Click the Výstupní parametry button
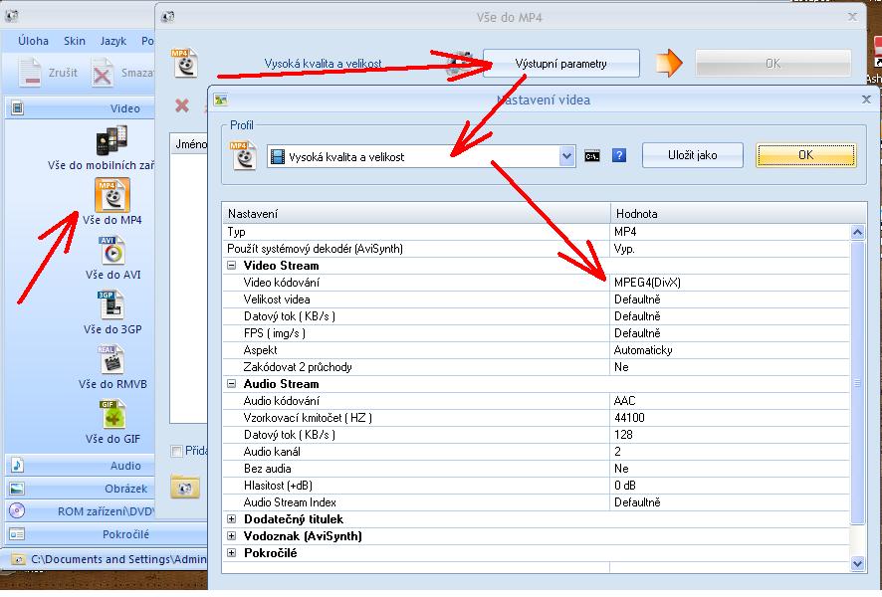The height and width of the screenshot is (597, 882). tap(560, 64)
